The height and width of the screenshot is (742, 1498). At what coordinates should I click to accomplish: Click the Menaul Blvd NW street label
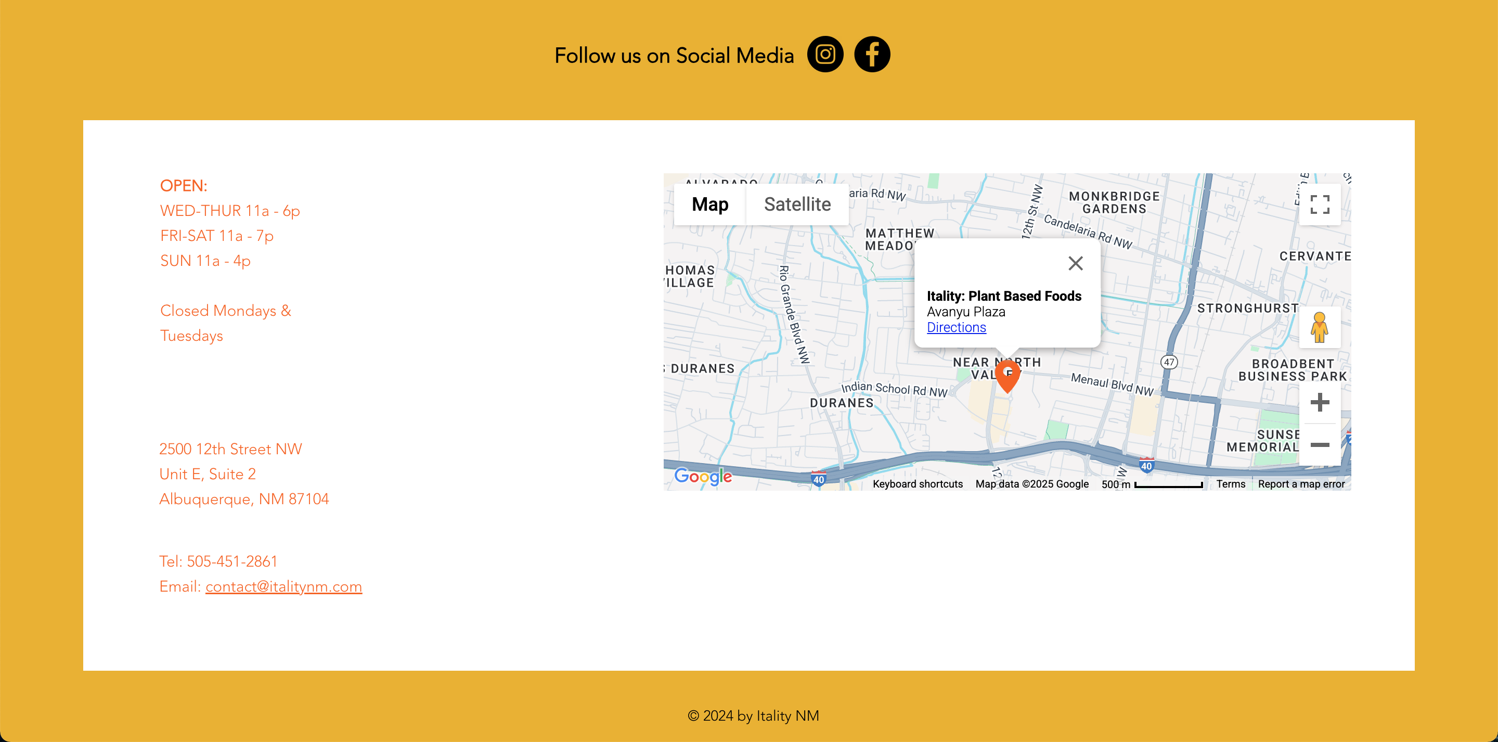1112,385
